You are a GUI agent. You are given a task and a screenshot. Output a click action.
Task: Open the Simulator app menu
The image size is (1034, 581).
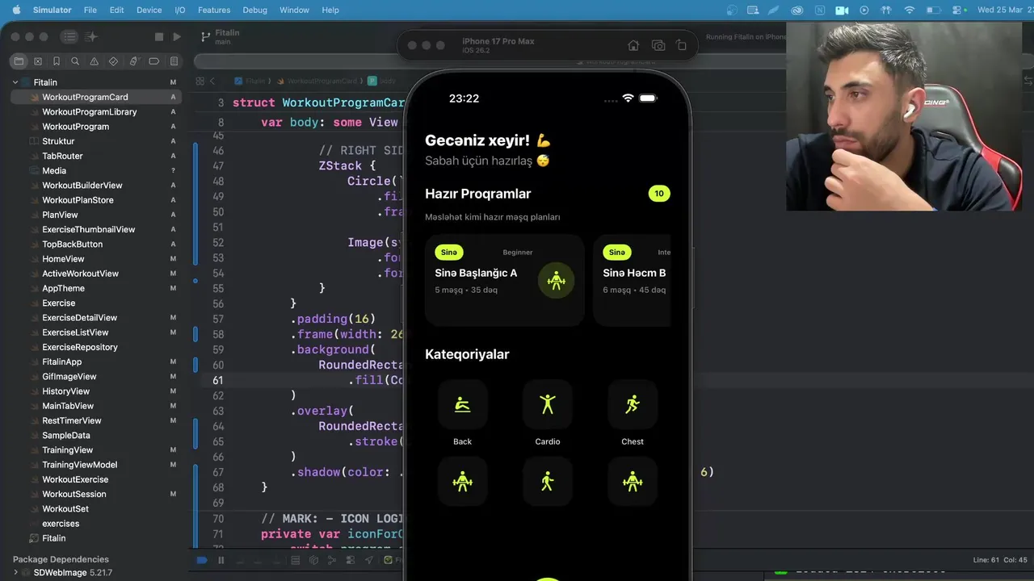[52, 10]
